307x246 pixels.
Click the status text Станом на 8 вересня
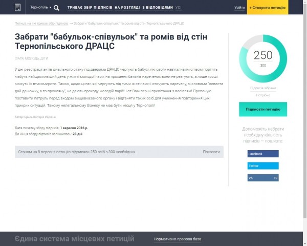[x=77, y=152]
